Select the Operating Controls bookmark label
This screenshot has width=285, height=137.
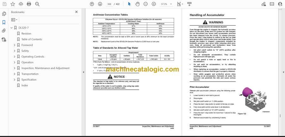[33, 57]
